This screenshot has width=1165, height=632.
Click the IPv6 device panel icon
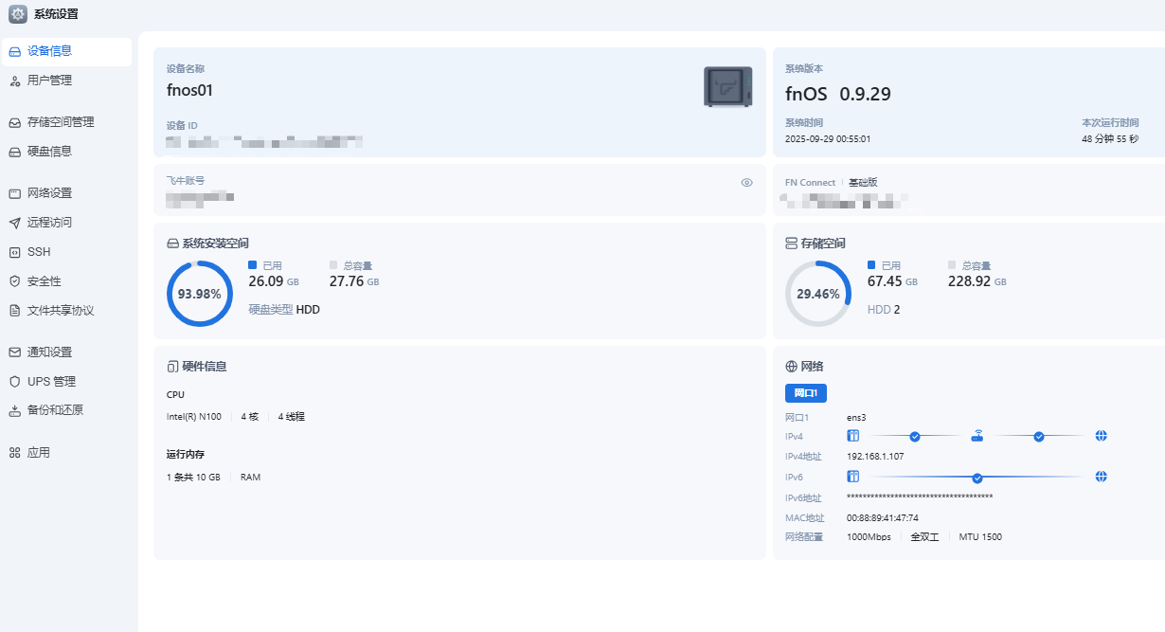click(x=852, y=477)
